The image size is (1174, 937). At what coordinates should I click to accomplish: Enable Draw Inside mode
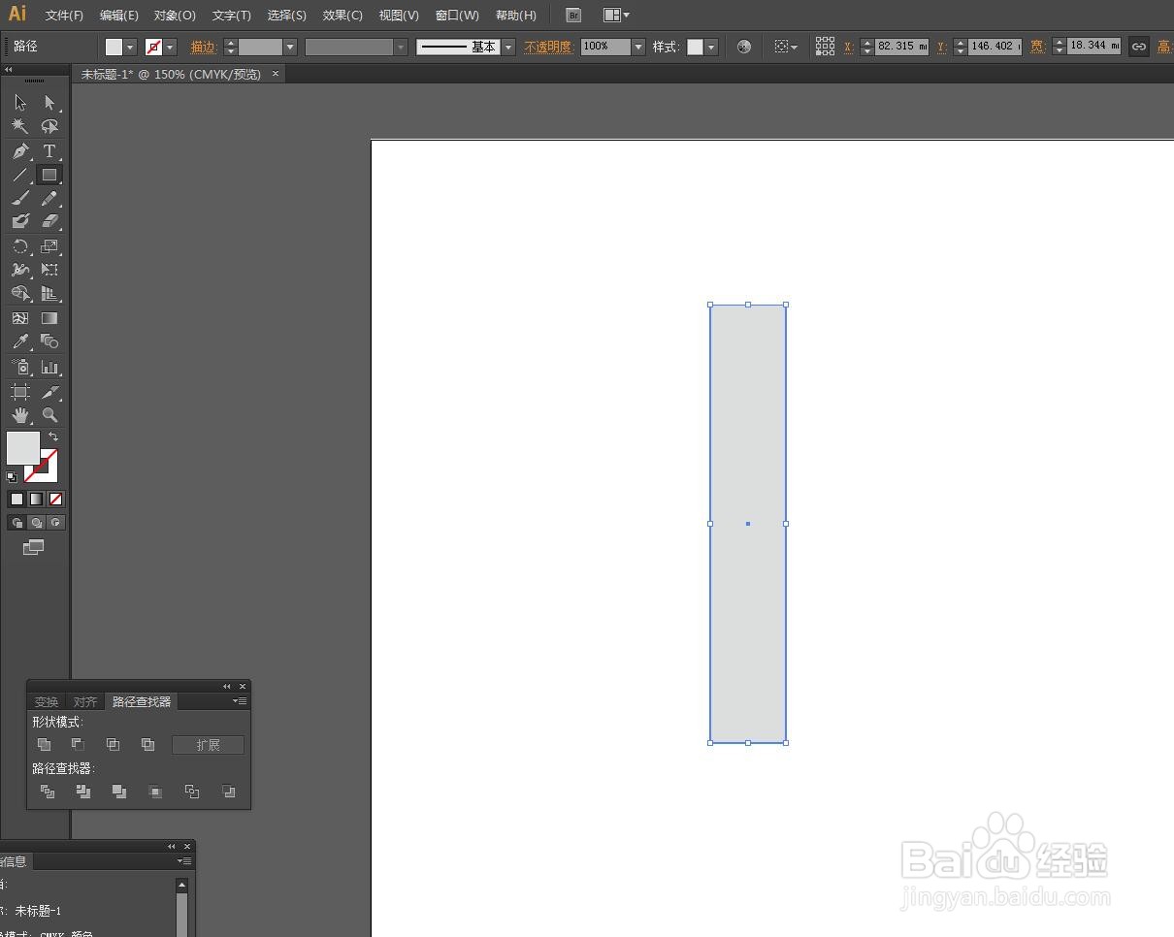click(x=55, y=523)
